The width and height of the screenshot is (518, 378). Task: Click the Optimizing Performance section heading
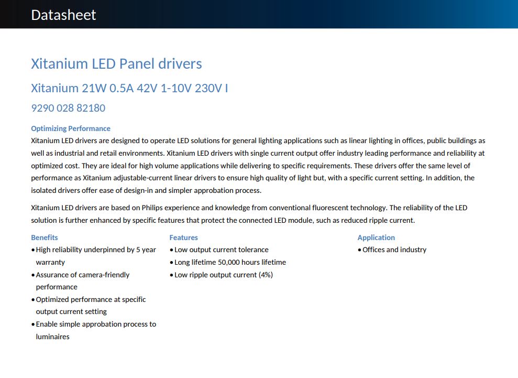click(x=71, y=128)
